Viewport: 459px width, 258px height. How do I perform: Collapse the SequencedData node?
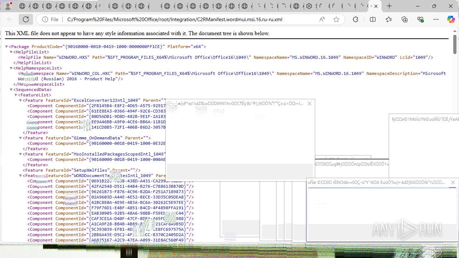click(11, 90)
